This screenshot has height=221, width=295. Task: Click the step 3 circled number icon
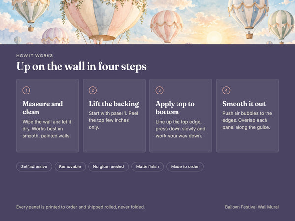point(159,90)
